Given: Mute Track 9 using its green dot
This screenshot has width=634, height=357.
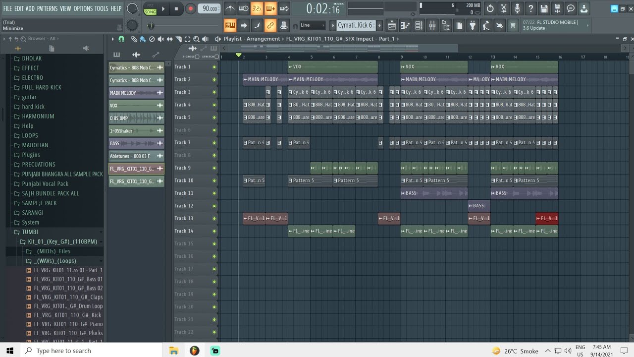Looking at the screenshot, I should tap(214, 168).
